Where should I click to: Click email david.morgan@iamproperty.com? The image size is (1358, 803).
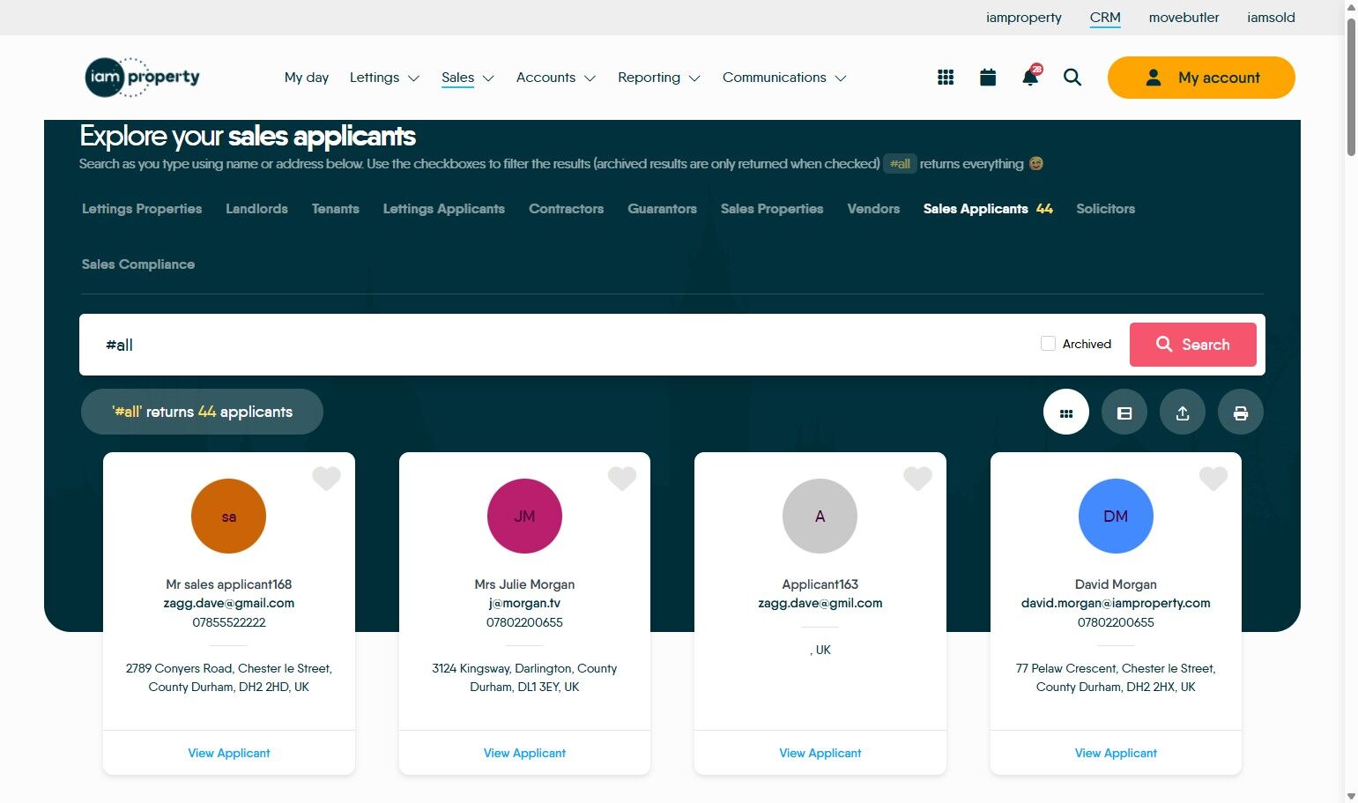point(1116,604)
